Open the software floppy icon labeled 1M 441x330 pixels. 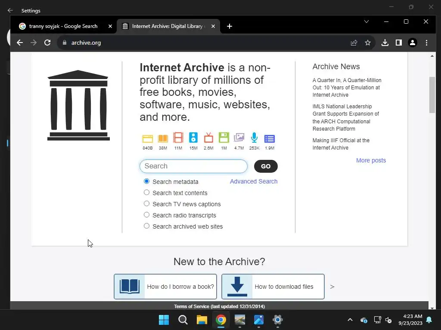pos(224,138)
